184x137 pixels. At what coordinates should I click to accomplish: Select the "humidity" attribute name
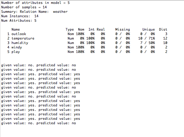pyautogui.click(x=20, y=43)
